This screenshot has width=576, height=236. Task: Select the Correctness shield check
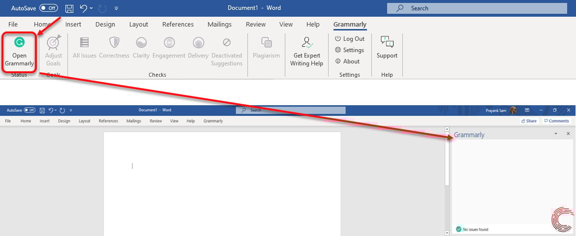click(x=114, y=47)
